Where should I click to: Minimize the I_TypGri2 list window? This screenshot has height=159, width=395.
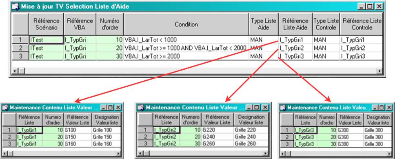tap(249, 108)
